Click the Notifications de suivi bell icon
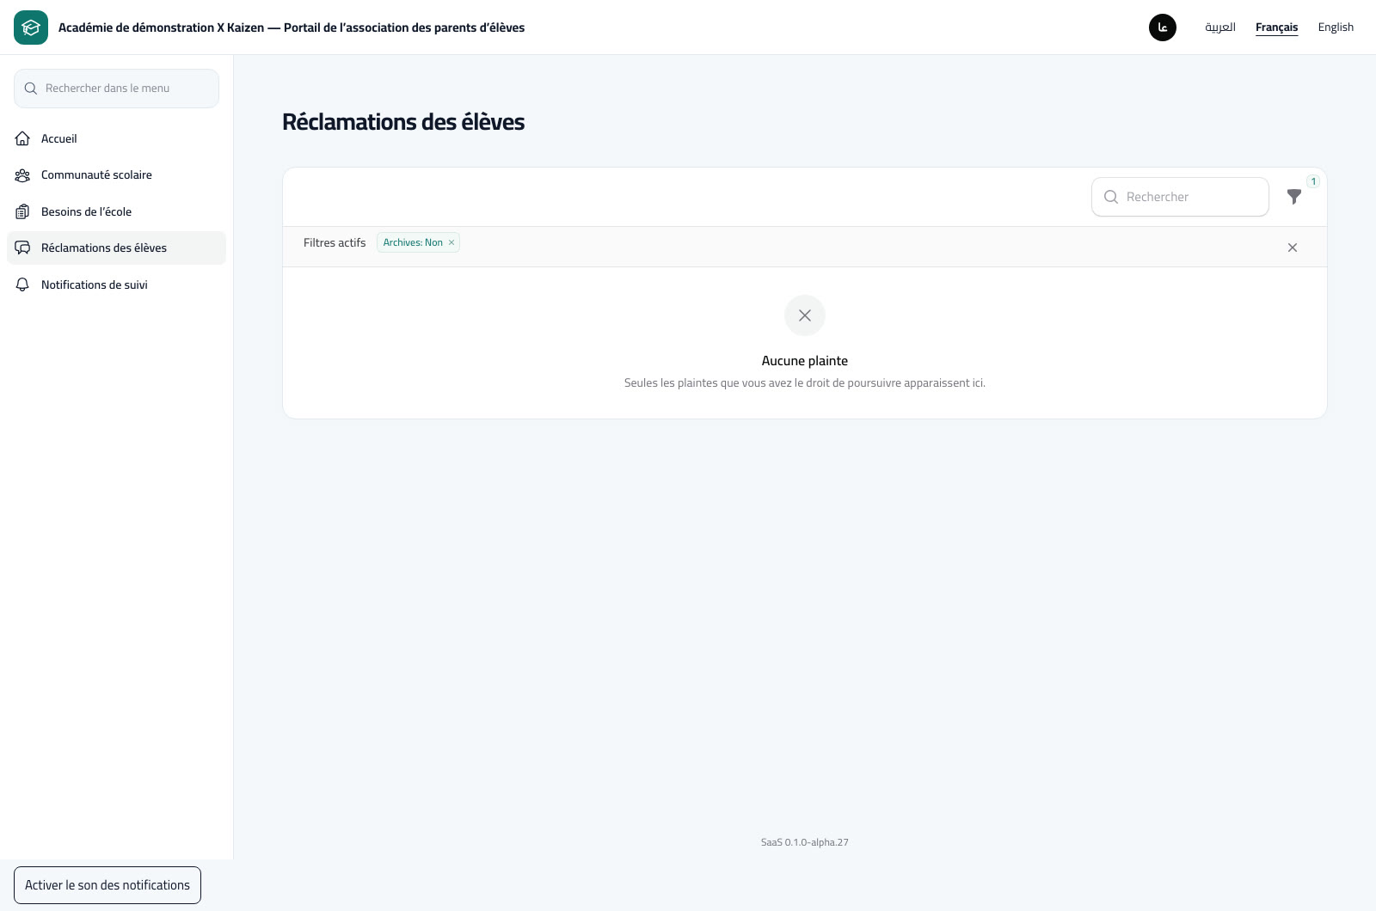The image size is (1376, 911). coord(23,284)
